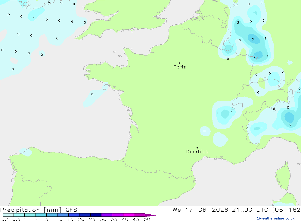Click the 'We' weekday abbreviation
Screen dimensions: 301x221
tap(177, 210)
